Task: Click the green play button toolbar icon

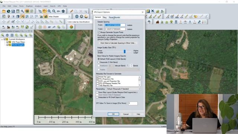Action: point(40,27)
